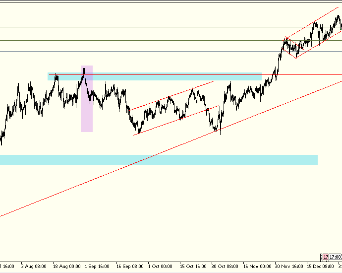Click the 15 Dec 08:00 time label

(320, 267)
